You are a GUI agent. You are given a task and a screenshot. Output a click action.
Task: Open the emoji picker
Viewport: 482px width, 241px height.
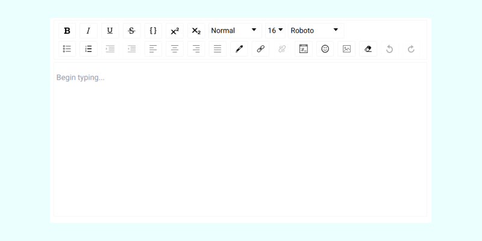click(x=325, y=49)
